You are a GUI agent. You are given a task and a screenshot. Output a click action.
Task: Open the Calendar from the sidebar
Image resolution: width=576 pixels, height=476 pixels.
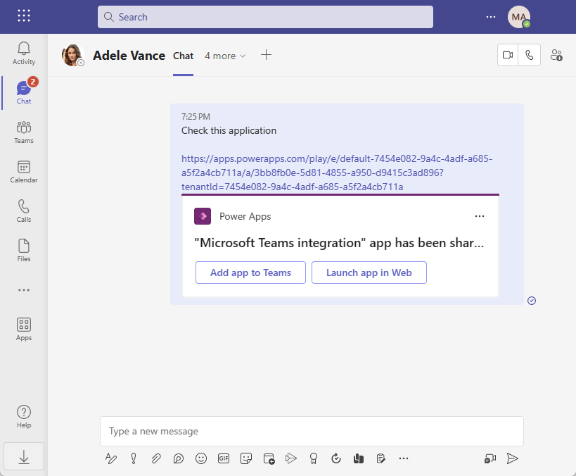pyautogui.click(x=24, y=171)
